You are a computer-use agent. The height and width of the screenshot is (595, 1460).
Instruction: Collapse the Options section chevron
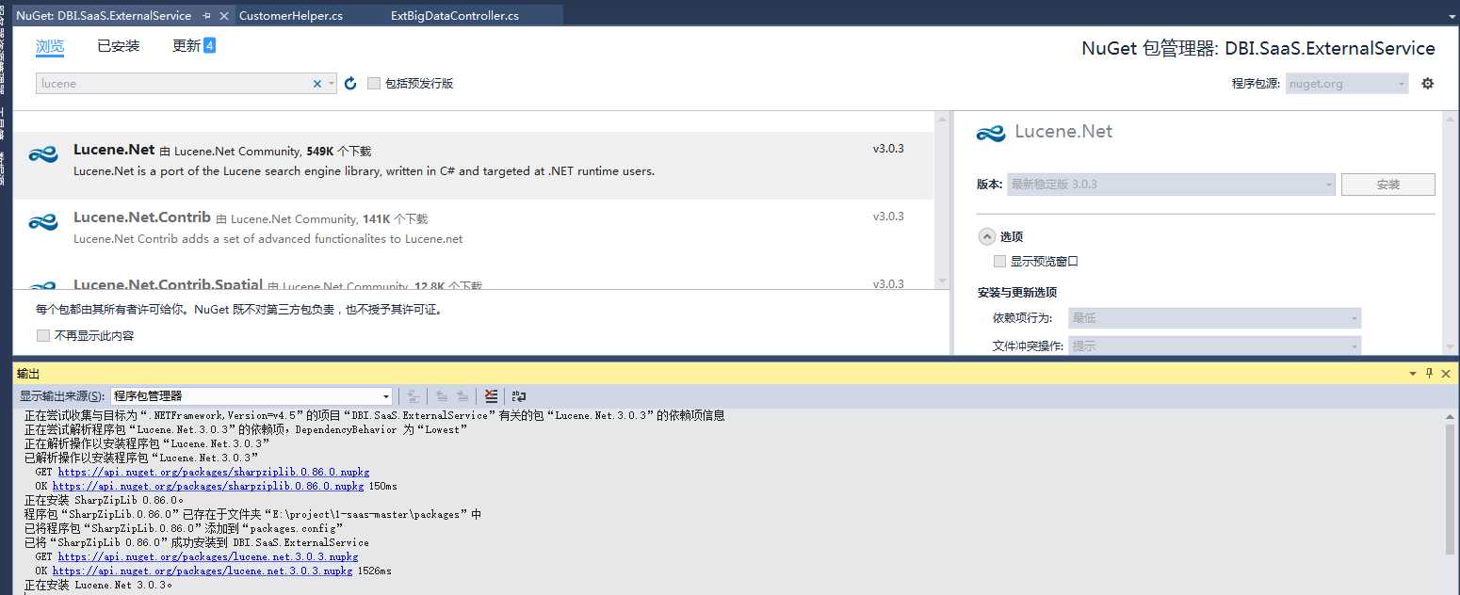986,236
